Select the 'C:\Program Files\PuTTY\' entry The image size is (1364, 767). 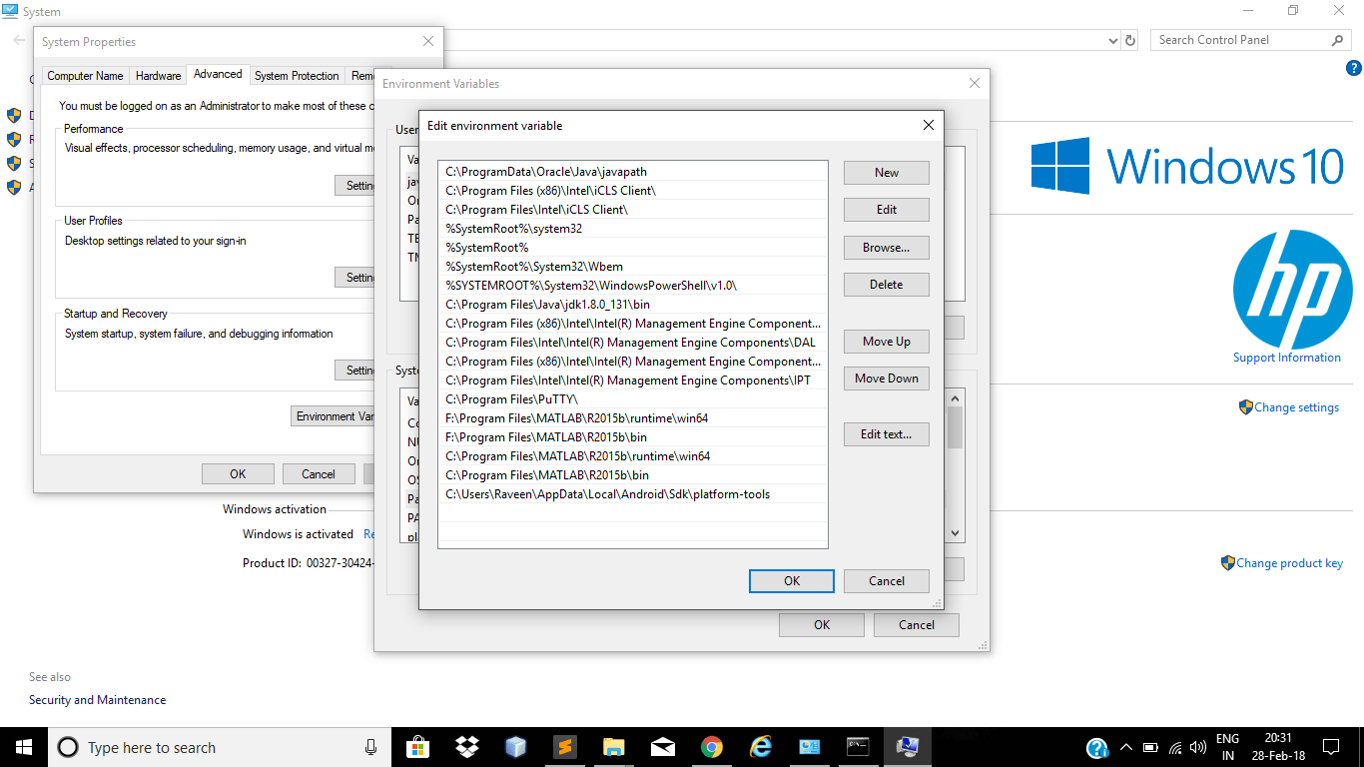633,399
